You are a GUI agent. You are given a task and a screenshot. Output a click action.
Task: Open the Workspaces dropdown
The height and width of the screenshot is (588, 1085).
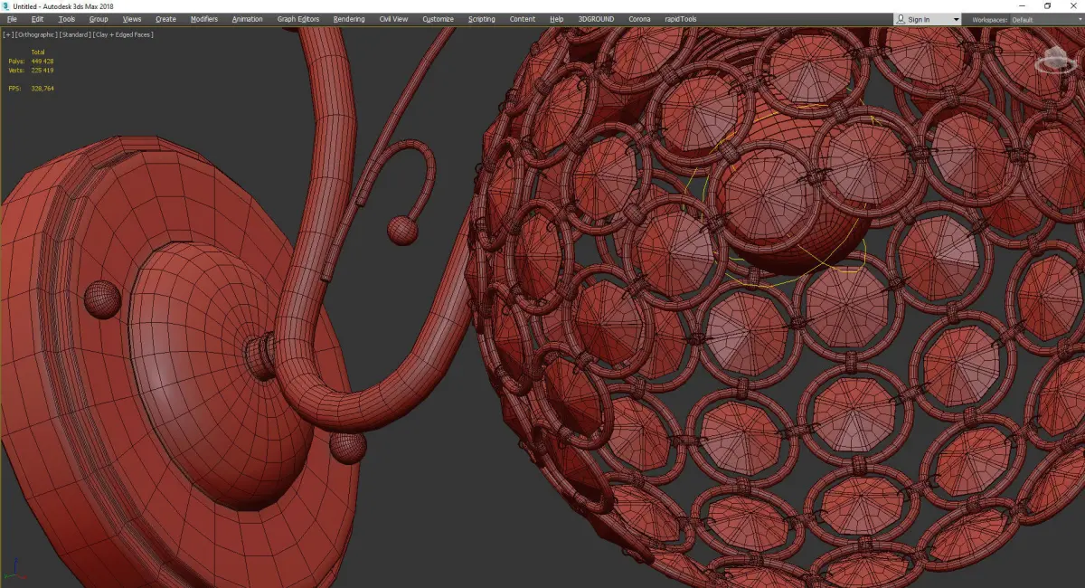[1046, 19]
